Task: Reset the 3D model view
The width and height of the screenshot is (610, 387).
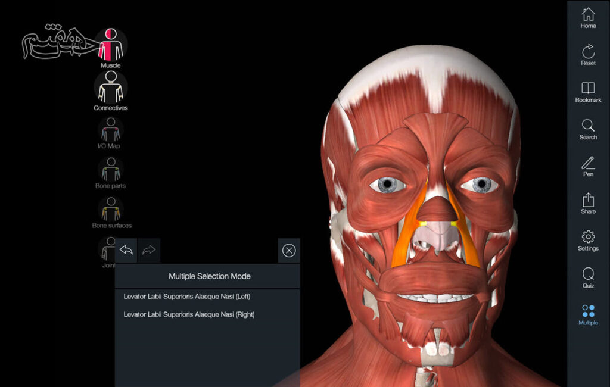Action: click(588, 54)
